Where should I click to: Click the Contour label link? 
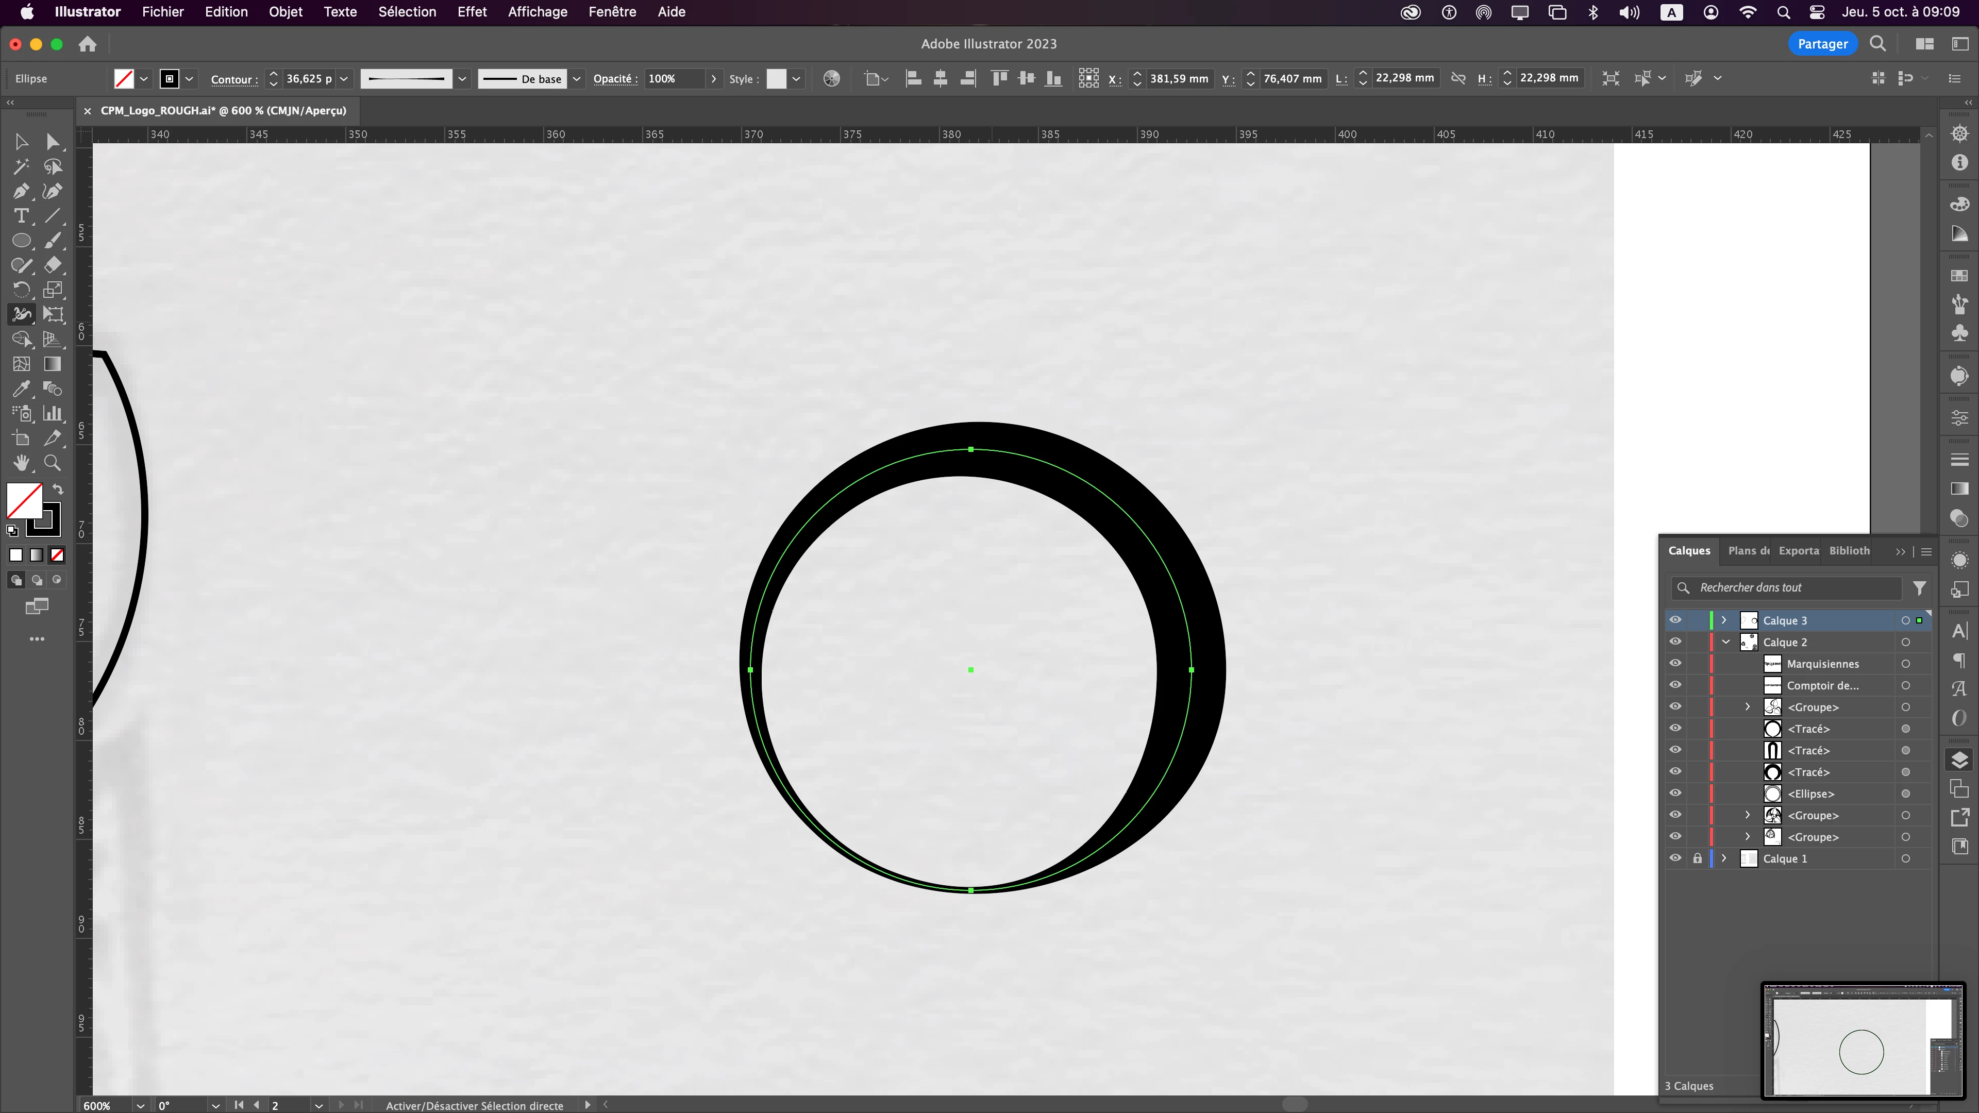point(233,79)
